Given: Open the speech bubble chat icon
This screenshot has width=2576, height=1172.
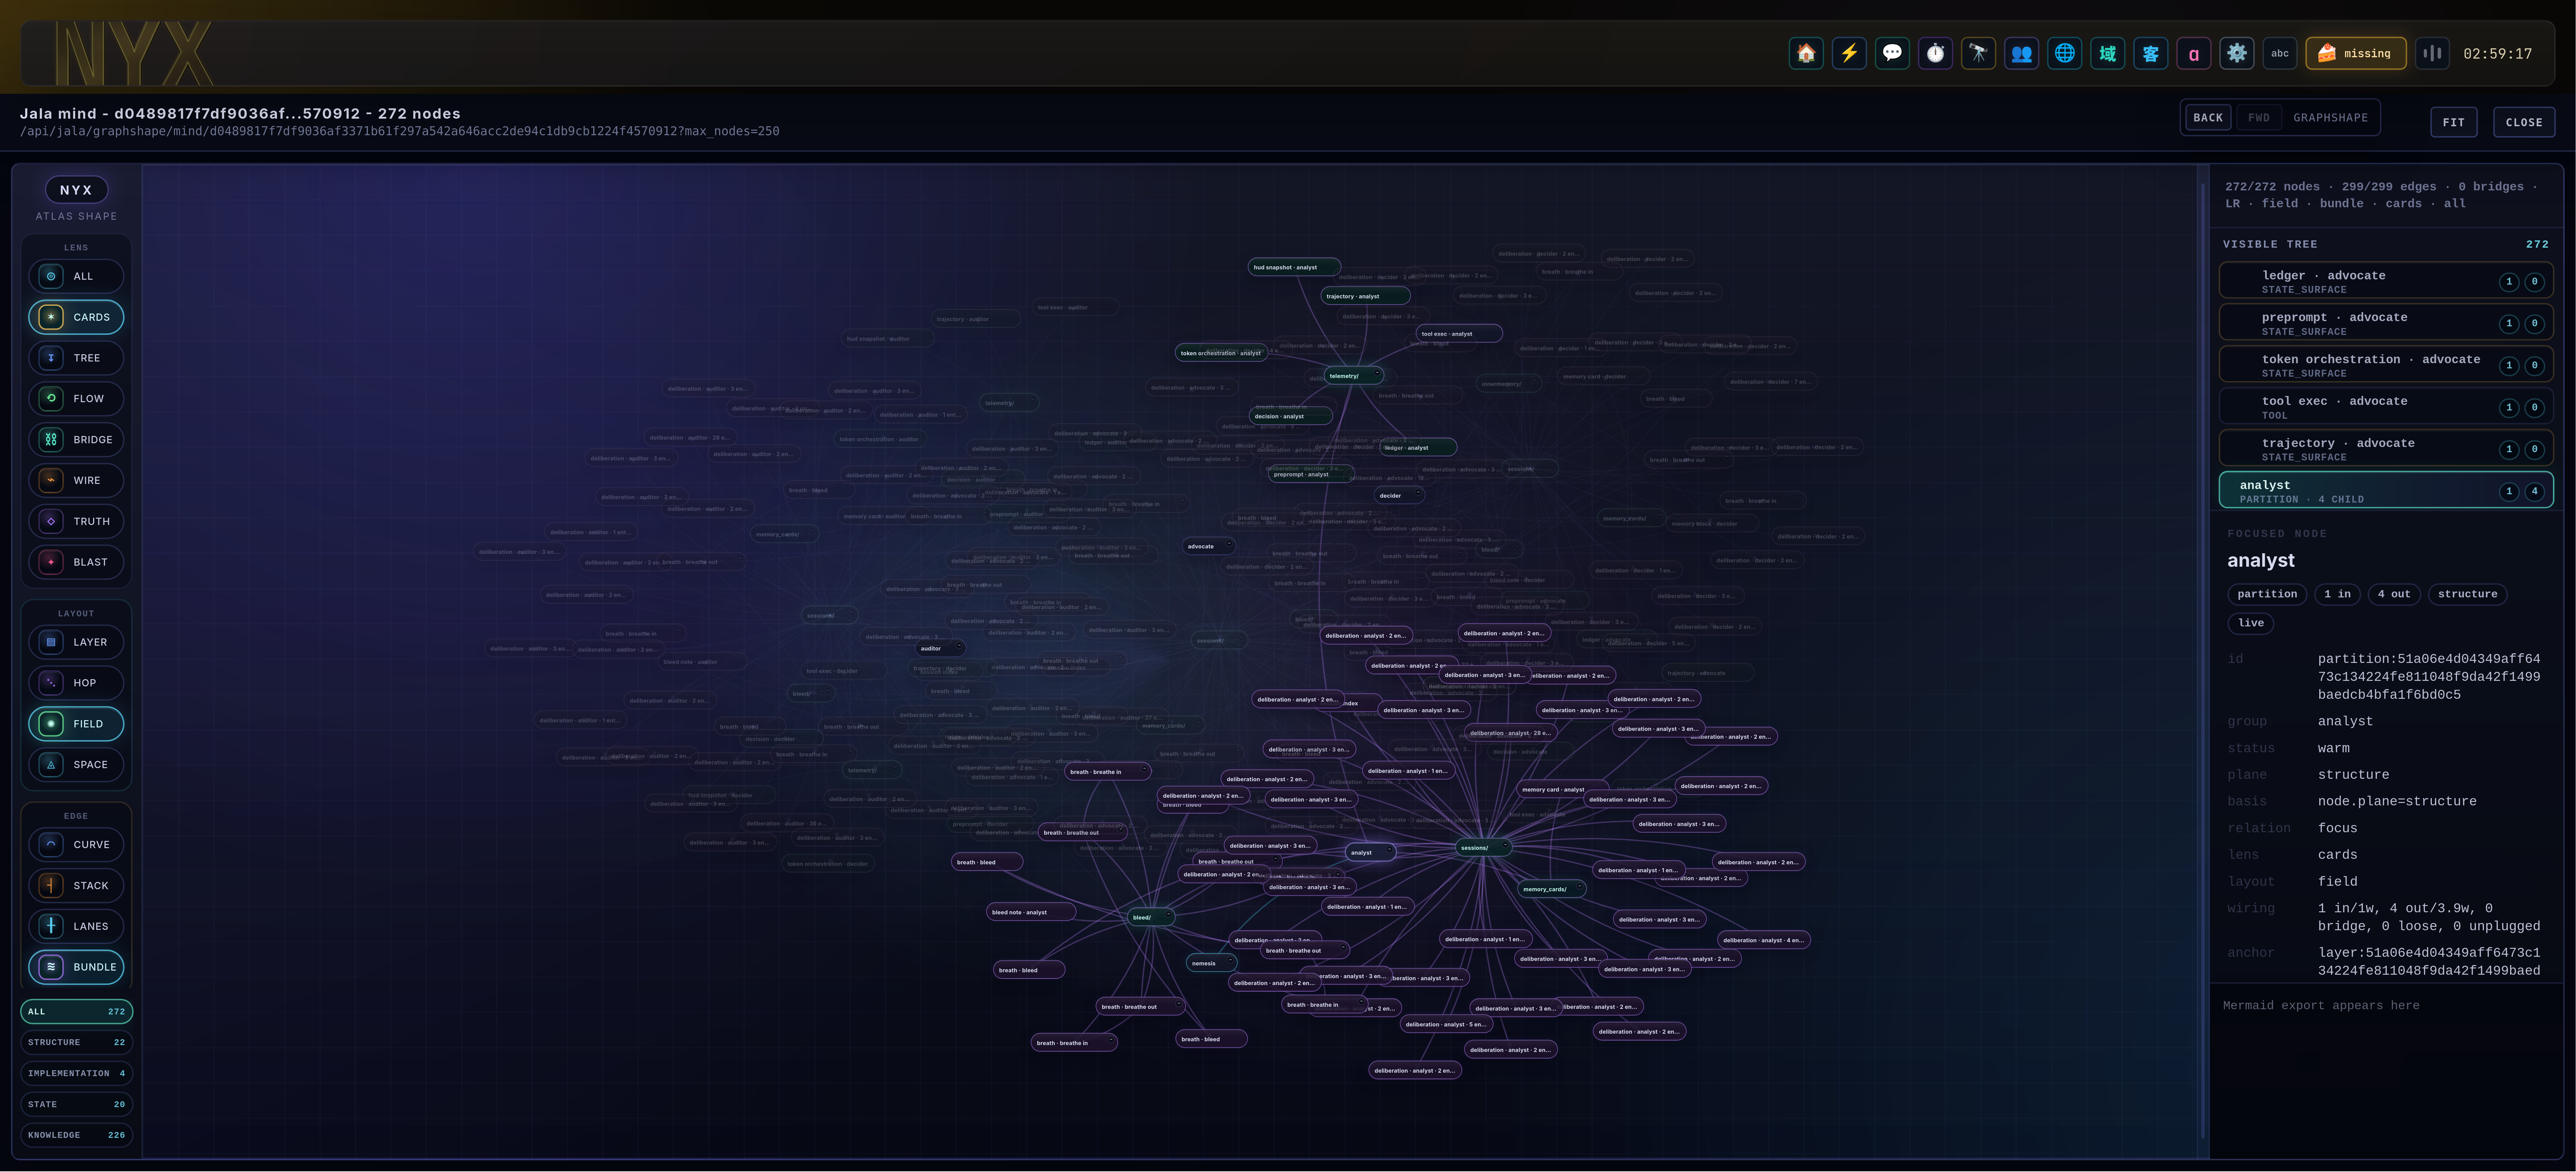Looking at the screenshot, I should pyautogui.click(x=1892, y=53).
